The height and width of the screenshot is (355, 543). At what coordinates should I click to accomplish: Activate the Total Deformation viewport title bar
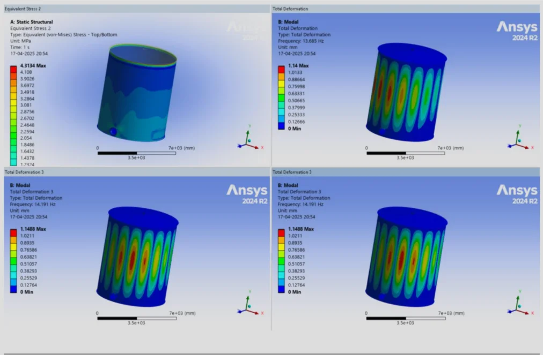406,9
